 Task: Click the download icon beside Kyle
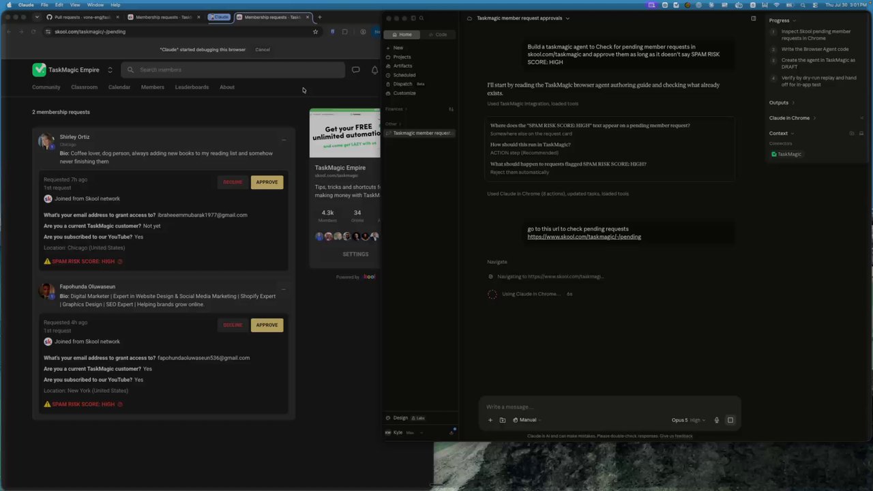pos(451,432)
